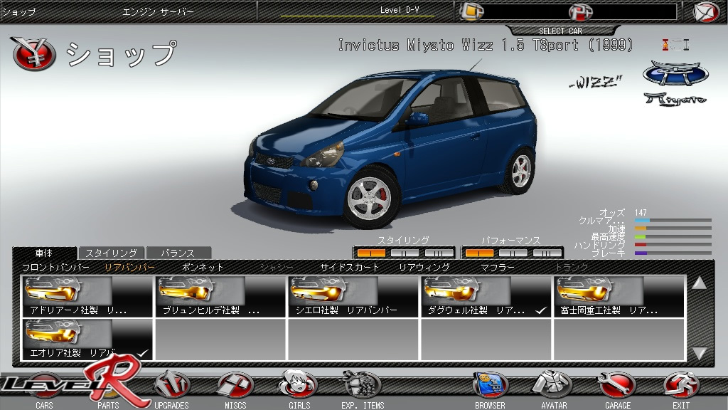Switch to the 車体 tab
This screenshot has width=728, height=410.
click(44, 253)
